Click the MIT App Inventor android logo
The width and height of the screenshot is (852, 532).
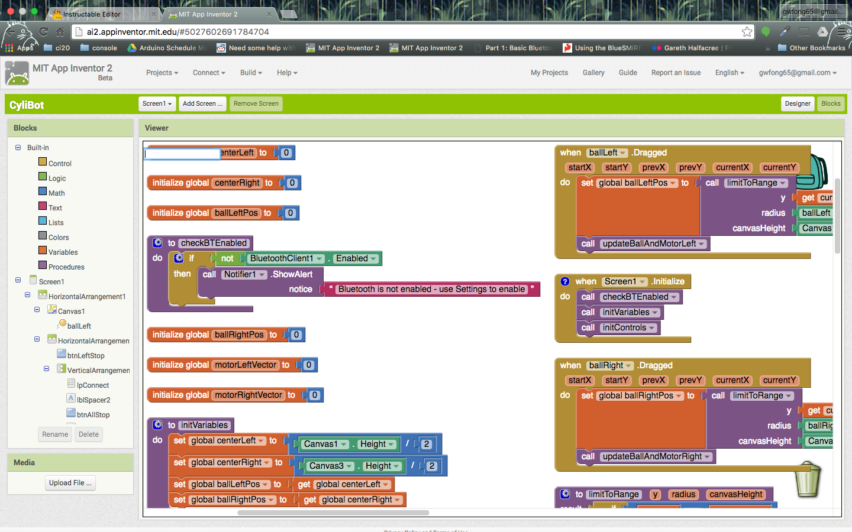point(17,73)
